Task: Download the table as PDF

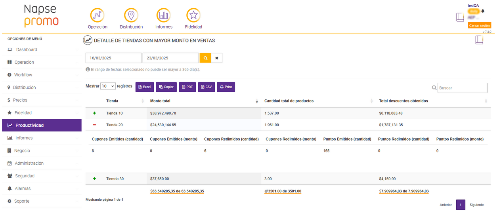Action: click(x=187, y=87)
